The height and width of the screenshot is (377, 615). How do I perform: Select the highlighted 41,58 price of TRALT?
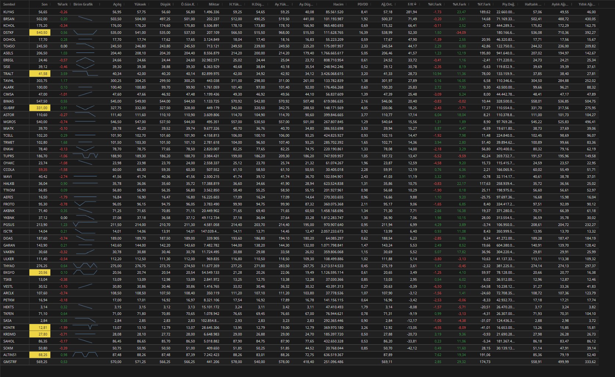40,73
